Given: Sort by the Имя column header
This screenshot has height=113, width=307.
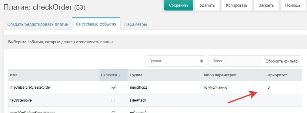Looking at the screenshot, I should click(x=54, y=75).
